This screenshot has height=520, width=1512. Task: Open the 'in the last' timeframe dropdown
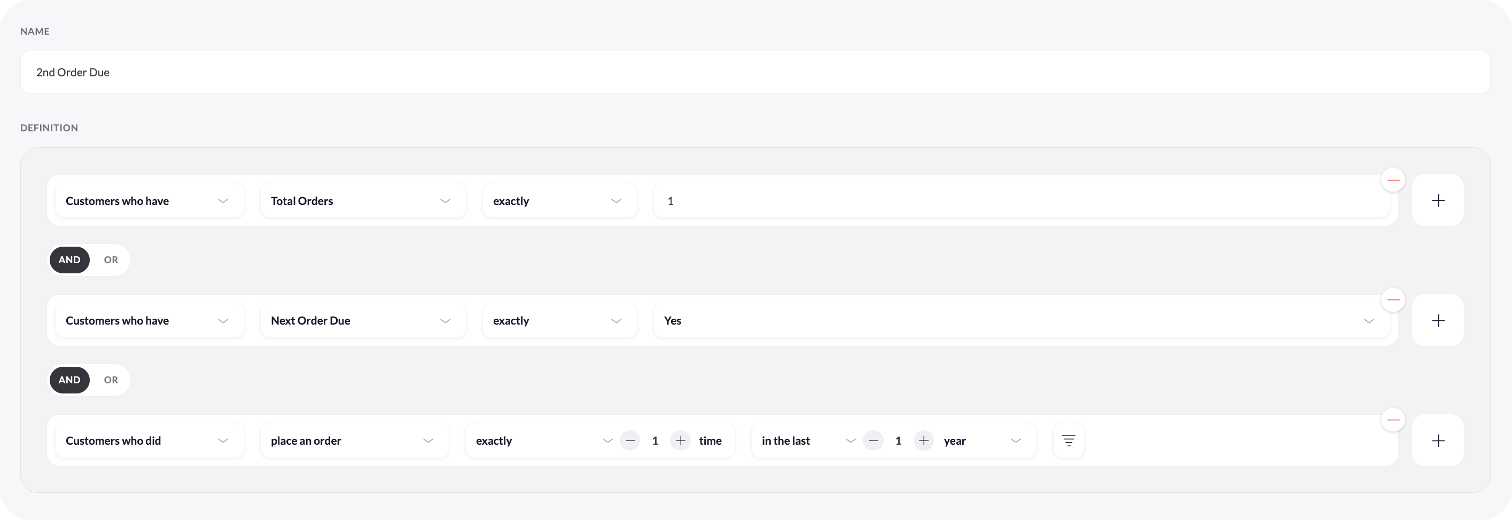pyautogui.click(x=807, y=441)
